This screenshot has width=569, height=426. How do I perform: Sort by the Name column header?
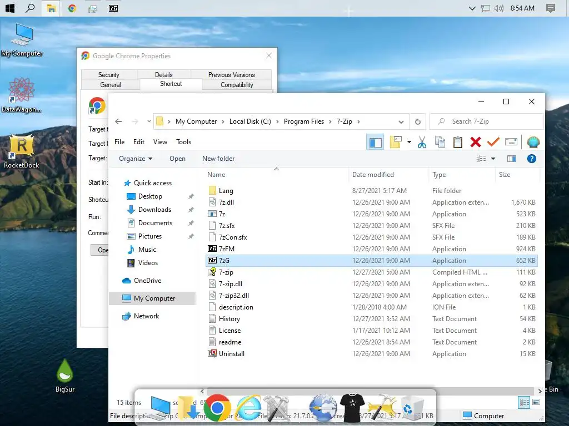click(216, 175)
